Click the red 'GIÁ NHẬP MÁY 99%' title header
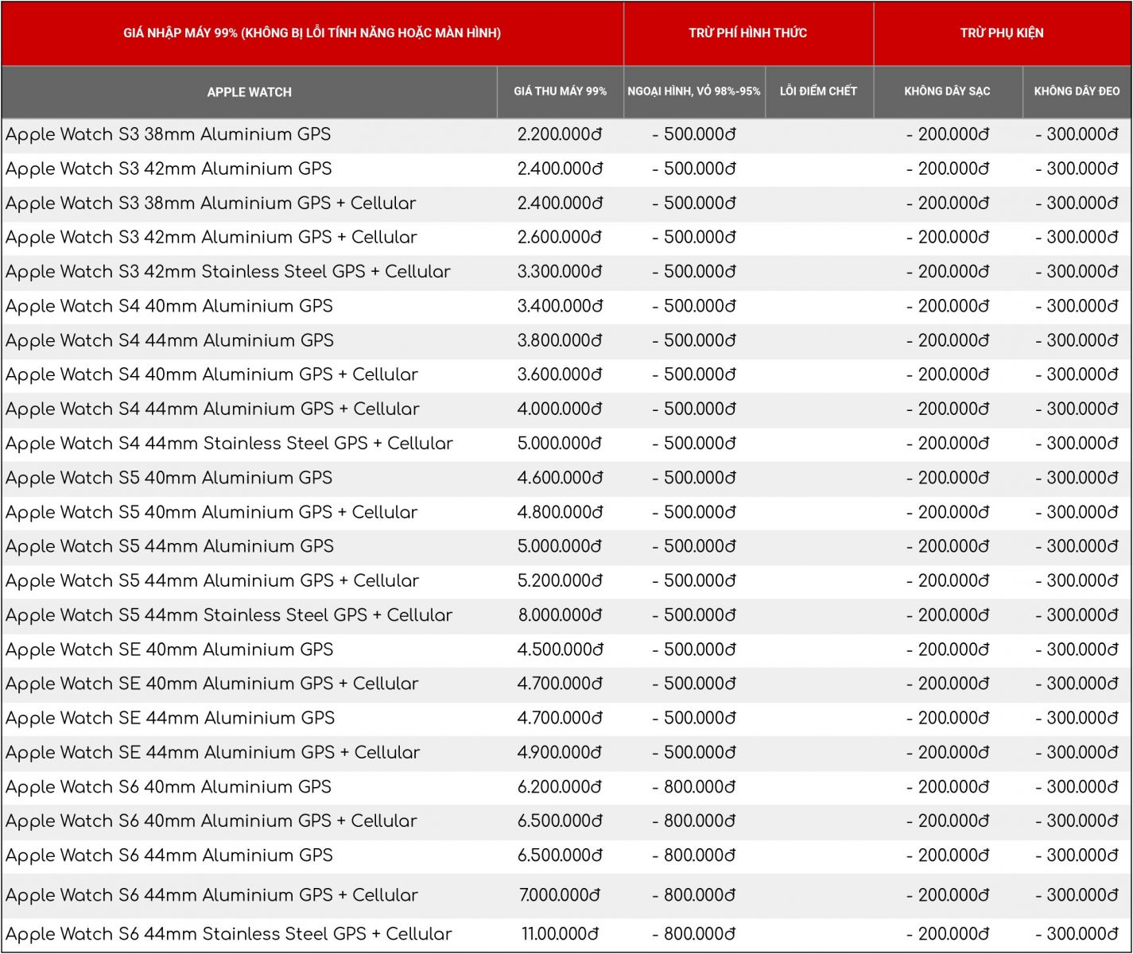The height and width of the screenshot is (954, 1133). point(312,33)
